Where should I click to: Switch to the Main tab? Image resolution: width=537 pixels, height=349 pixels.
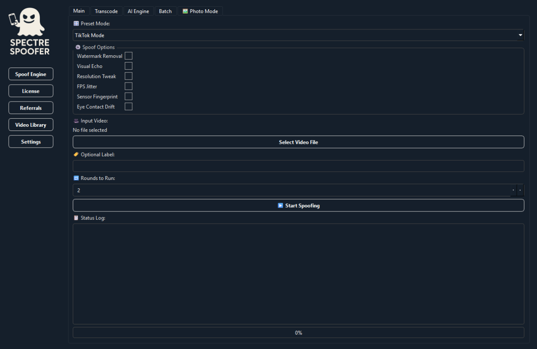pos(79,11)
